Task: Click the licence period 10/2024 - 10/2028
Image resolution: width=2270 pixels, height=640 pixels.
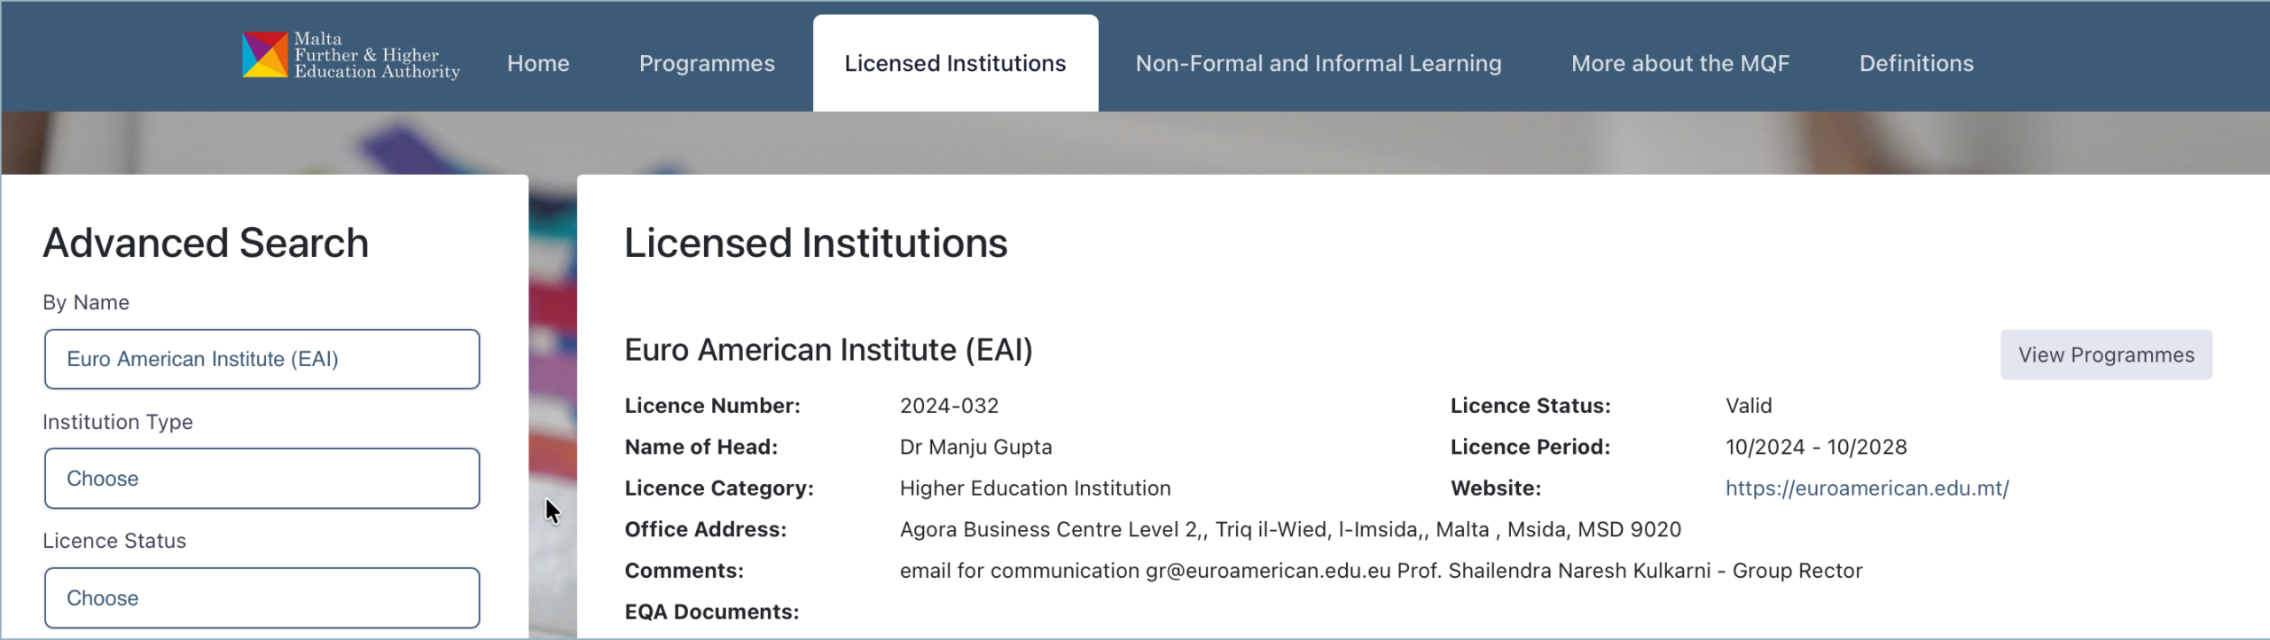Action: point(1815,448)
